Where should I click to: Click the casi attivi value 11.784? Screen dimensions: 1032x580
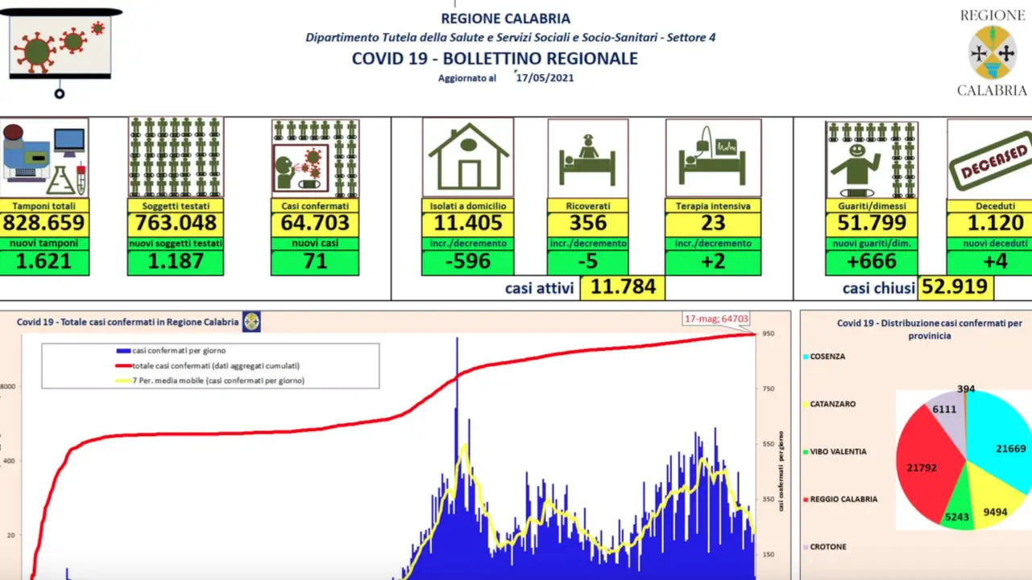[x=623, y=287]
